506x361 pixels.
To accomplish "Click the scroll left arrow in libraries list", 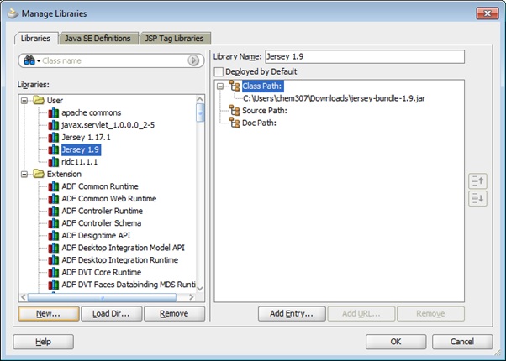I will tap(24, 297).
